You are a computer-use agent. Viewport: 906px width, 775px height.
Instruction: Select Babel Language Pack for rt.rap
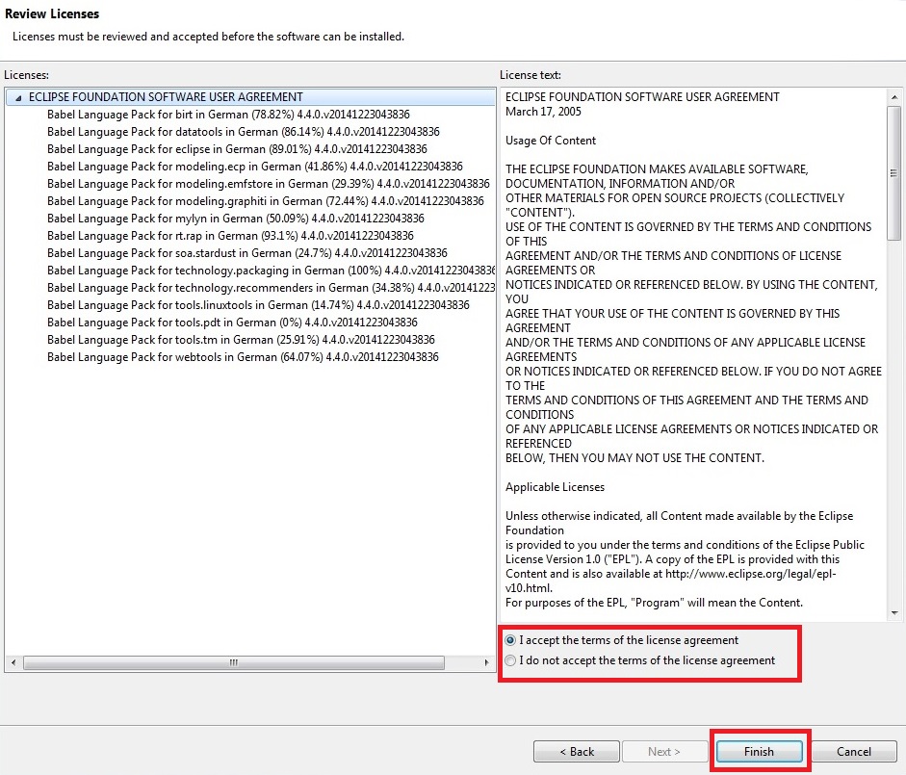230,236
